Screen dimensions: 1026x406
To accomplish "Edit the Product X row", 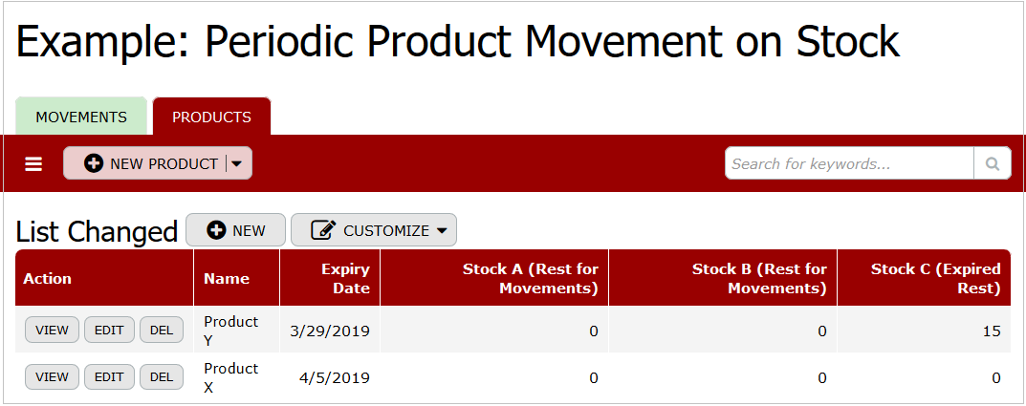I will point(109,377).
